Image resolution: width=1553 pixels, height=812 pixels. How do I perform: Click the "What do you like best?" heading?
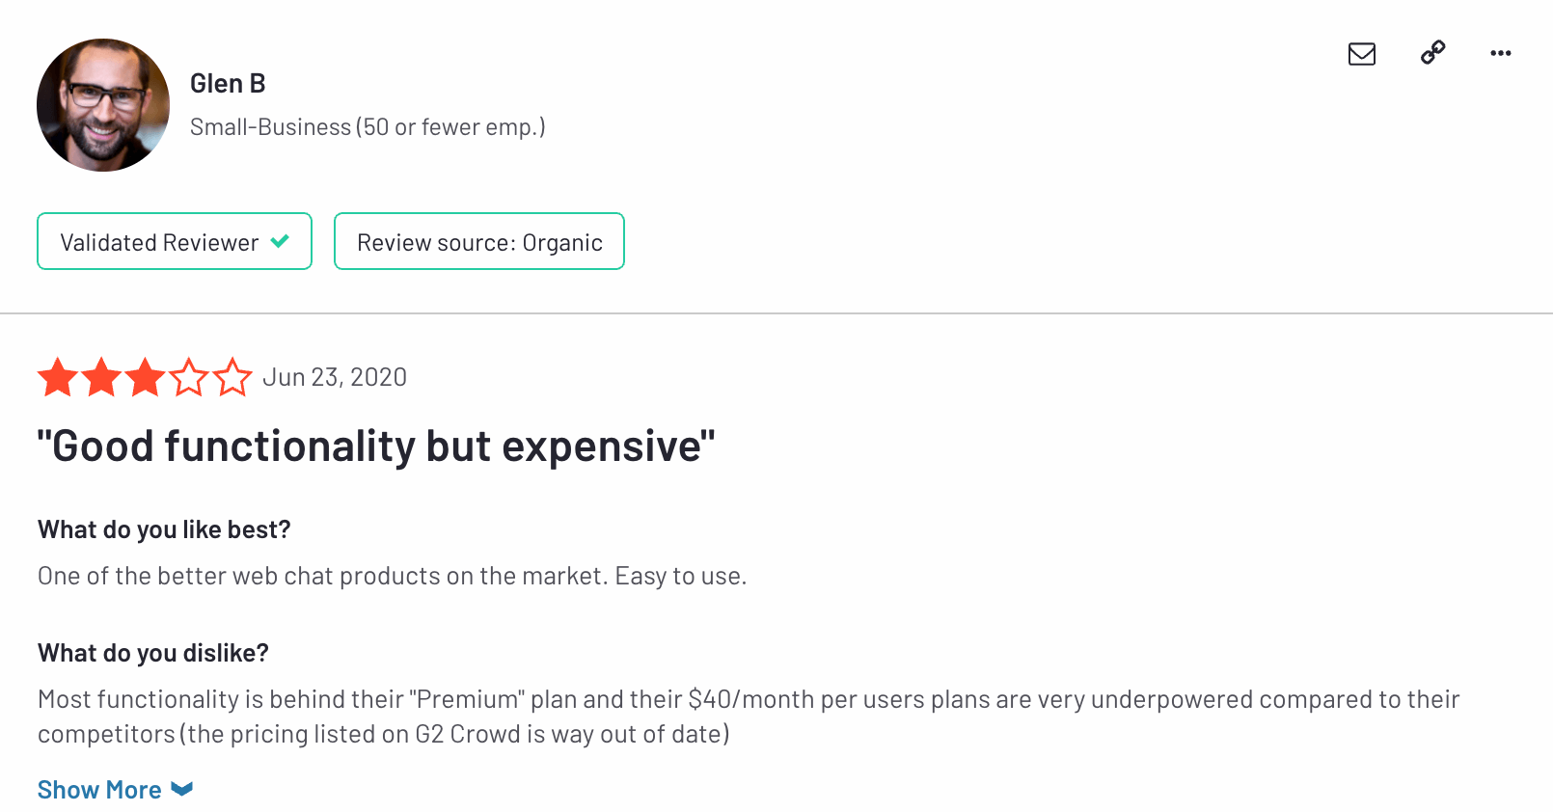(x=164, y=529)
